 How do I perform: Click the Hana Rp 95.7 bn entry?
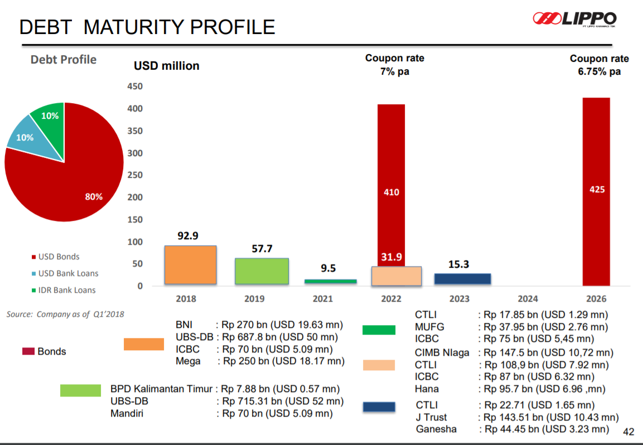(x=510, y=389)
